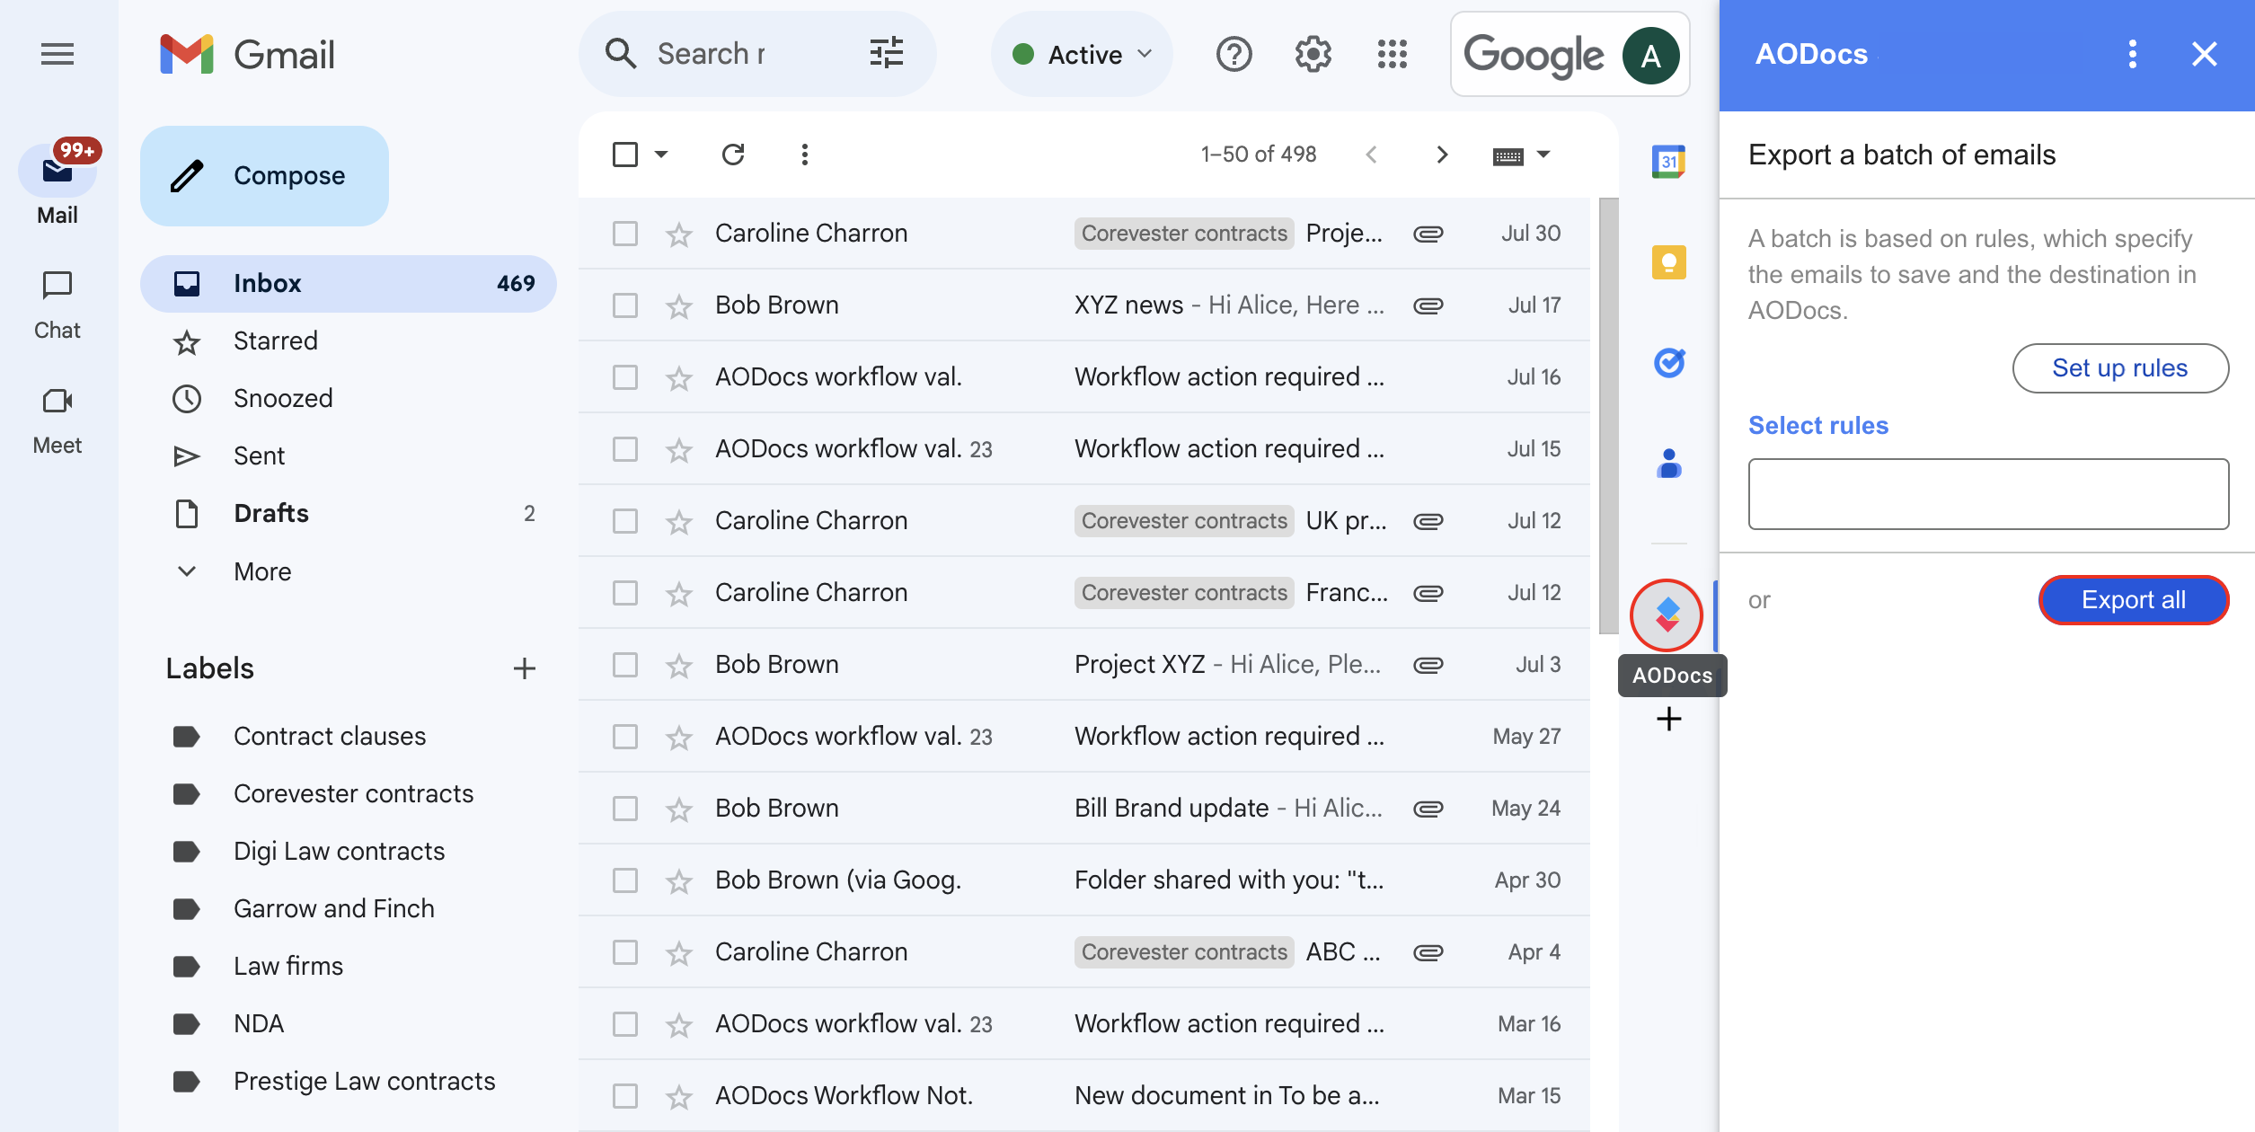Click the refresh inbox icon

pyautogui.click(x=733, y=155)
